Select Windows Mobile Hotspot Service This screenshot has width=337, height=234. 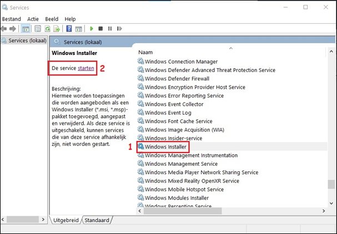pos(184,189)
